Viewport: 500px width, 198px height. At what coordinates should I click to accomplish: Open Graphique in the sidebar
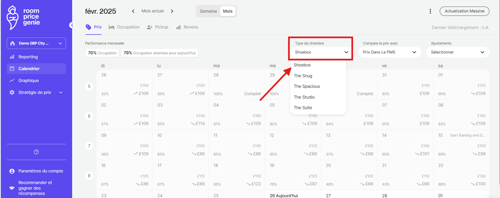(x=29, y=80)
